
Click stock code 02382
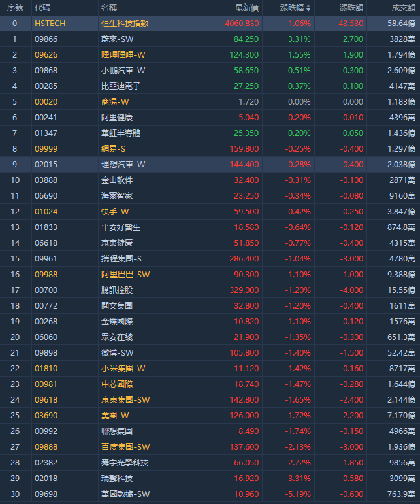(x=46, y=463)
